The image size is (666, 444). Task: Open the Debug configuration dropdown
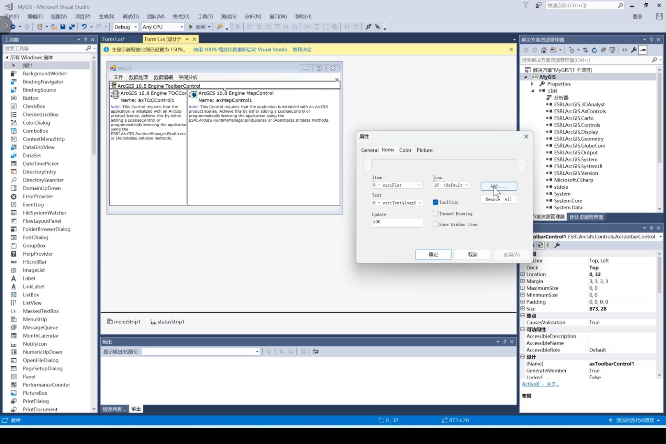coord(125,27)
